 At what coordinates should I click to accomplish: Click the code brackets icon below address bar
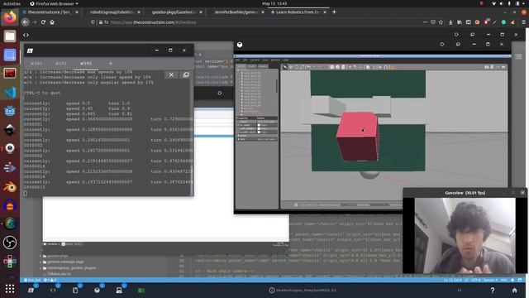(26, 35)
